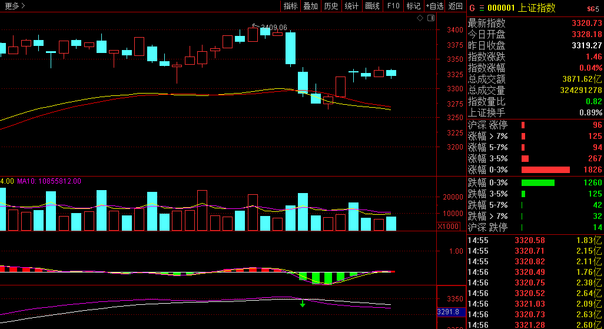
Task: Click the diamond icon above the chart
Action: 420,18
